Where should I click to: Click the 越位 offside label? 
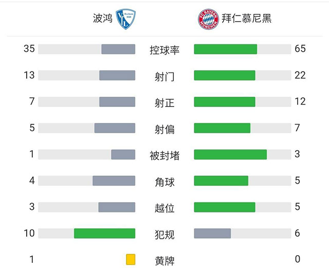[x=164, y=208]
